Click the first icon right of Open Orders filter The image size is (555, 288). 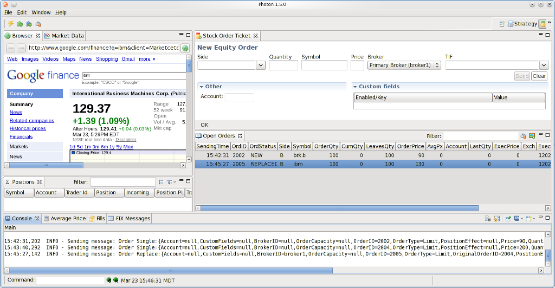tap(524, 136)
